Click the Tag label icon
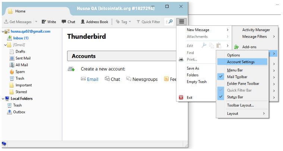Image resolution: width=283 pixels, height=151 pixels. coord(118,22)
